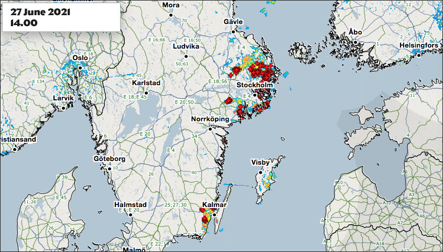Click the Kristiansand city marker dot
The width and height of the screenshot is (443, 252).
(x=15, y=149)
